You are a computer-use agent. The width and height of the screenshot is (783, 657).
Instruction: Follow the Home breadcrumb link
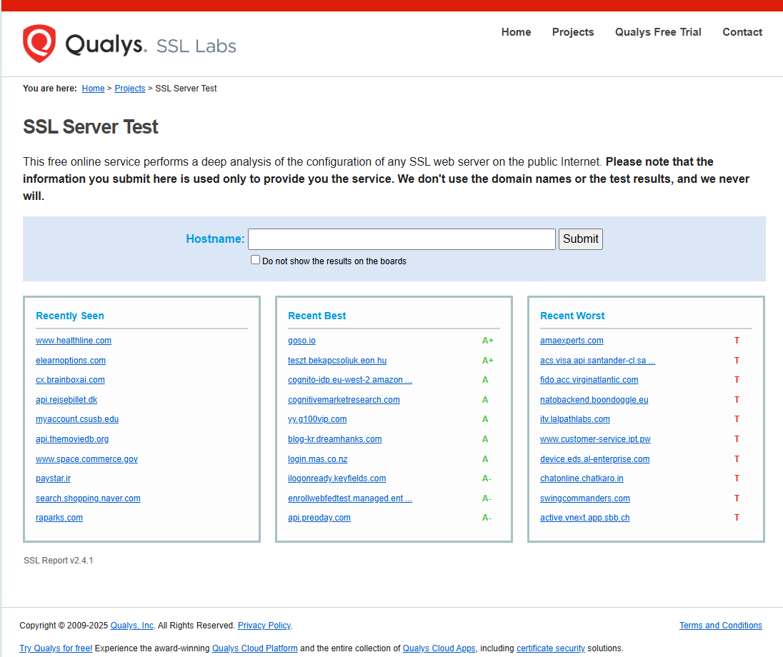pos(94,89)
